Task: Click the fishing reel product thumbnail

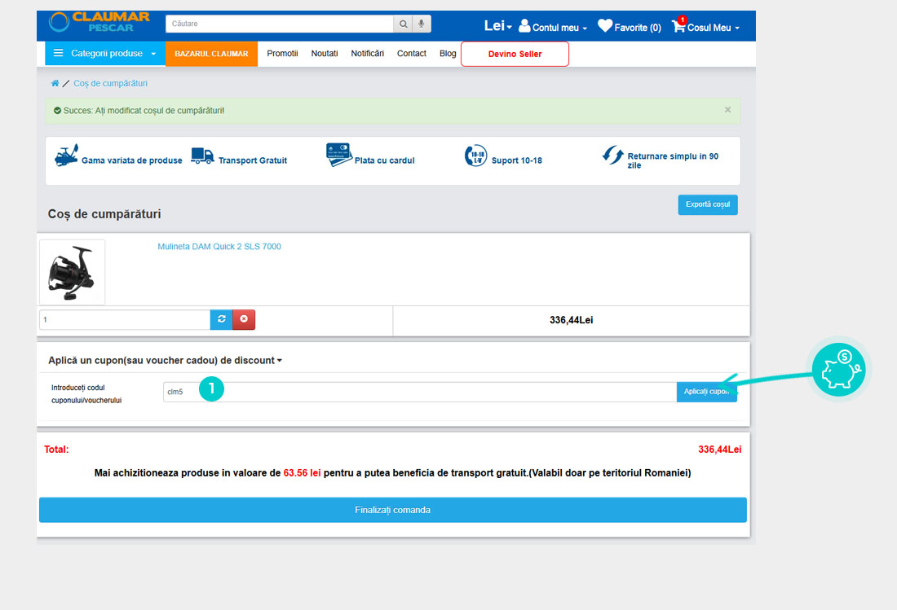Action: (x=72, y=272)
